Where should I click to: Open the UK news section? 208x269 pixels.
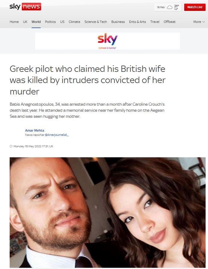tap(25, 22)
